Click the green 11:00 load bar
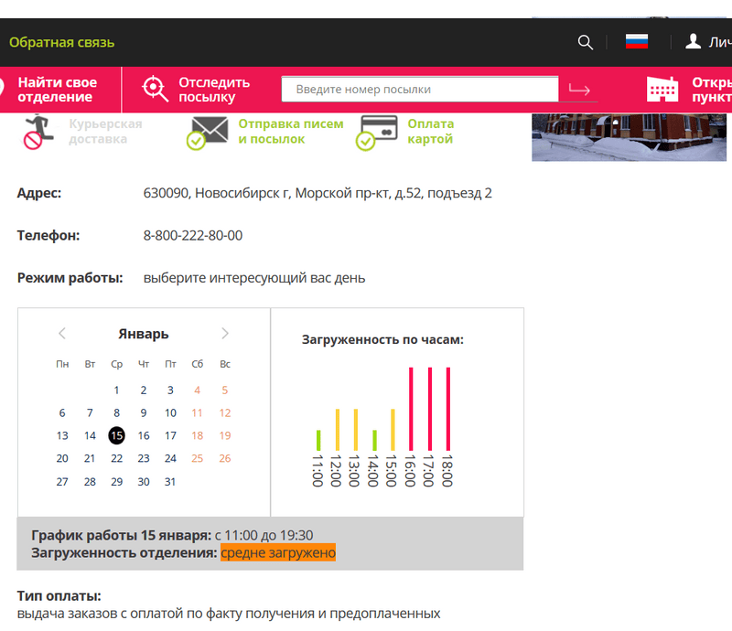Screen dimensions: 732x631 click(318, 440)
